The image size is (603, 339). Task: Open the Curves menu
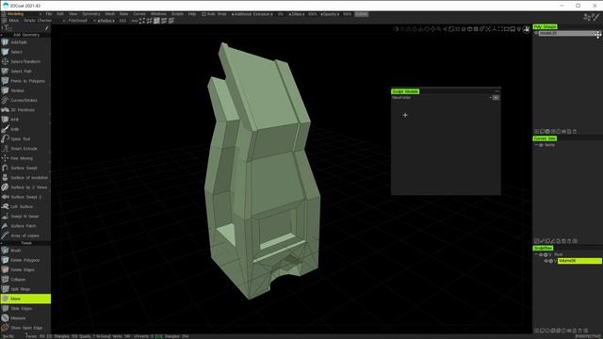pyautogui.click(x=139, y=14)
